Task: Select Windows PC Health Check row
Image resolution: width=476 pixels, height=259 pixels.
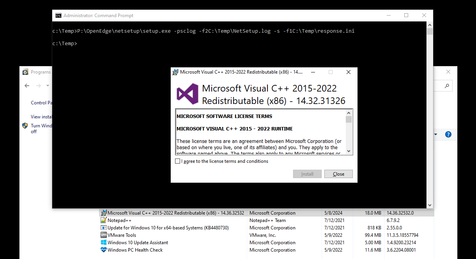Action: coord(266,250)
